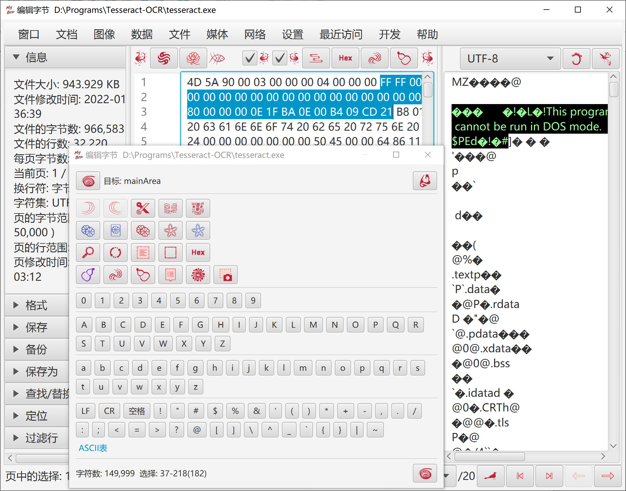Click the uppercase A key button
The image size is (626, 491).
click(x=84, y=325)
